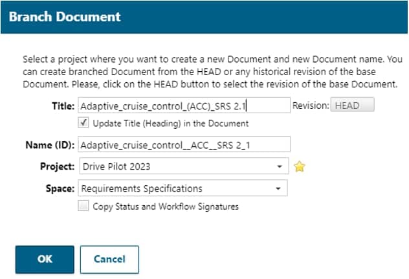Click the 'Project:' field label

(x=56, y=166)
